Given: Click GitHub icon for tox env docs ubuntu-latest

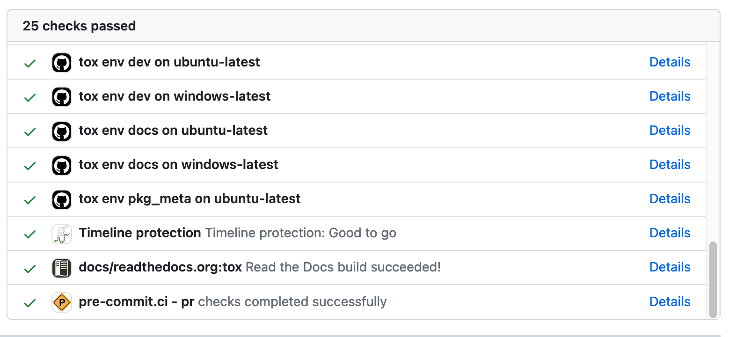Looking at the screenshot, I should click(x=61, y=131).
